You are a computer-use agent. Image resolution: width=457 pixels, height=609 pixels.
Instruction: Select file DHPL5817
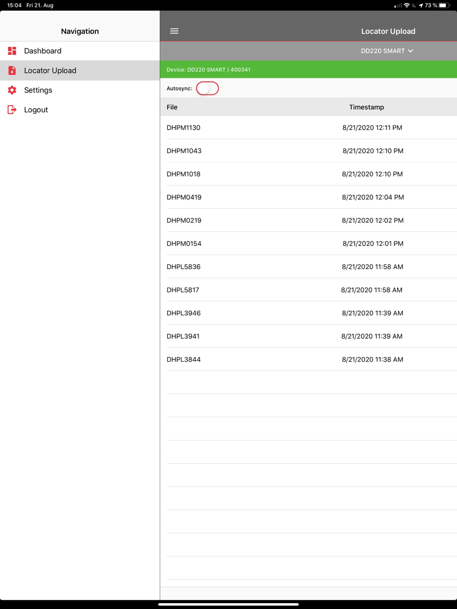(x=183, y=290)
